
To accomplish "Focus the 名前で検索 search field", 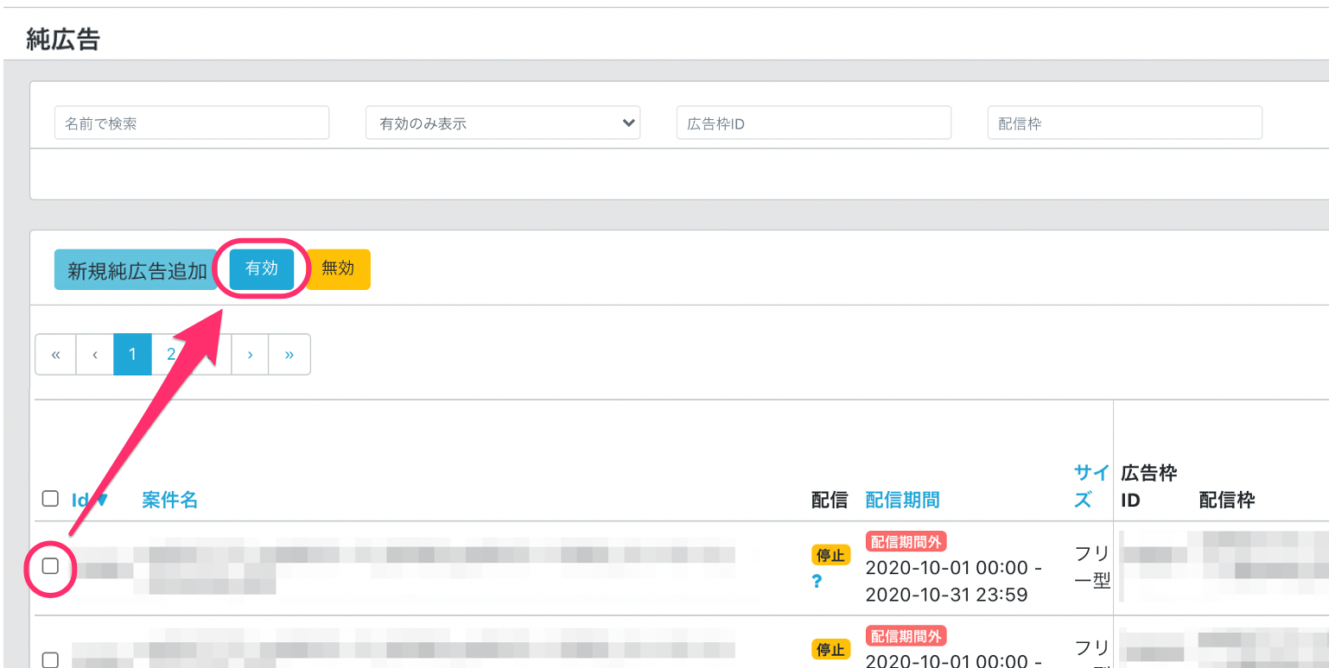I will click(192, 123).
